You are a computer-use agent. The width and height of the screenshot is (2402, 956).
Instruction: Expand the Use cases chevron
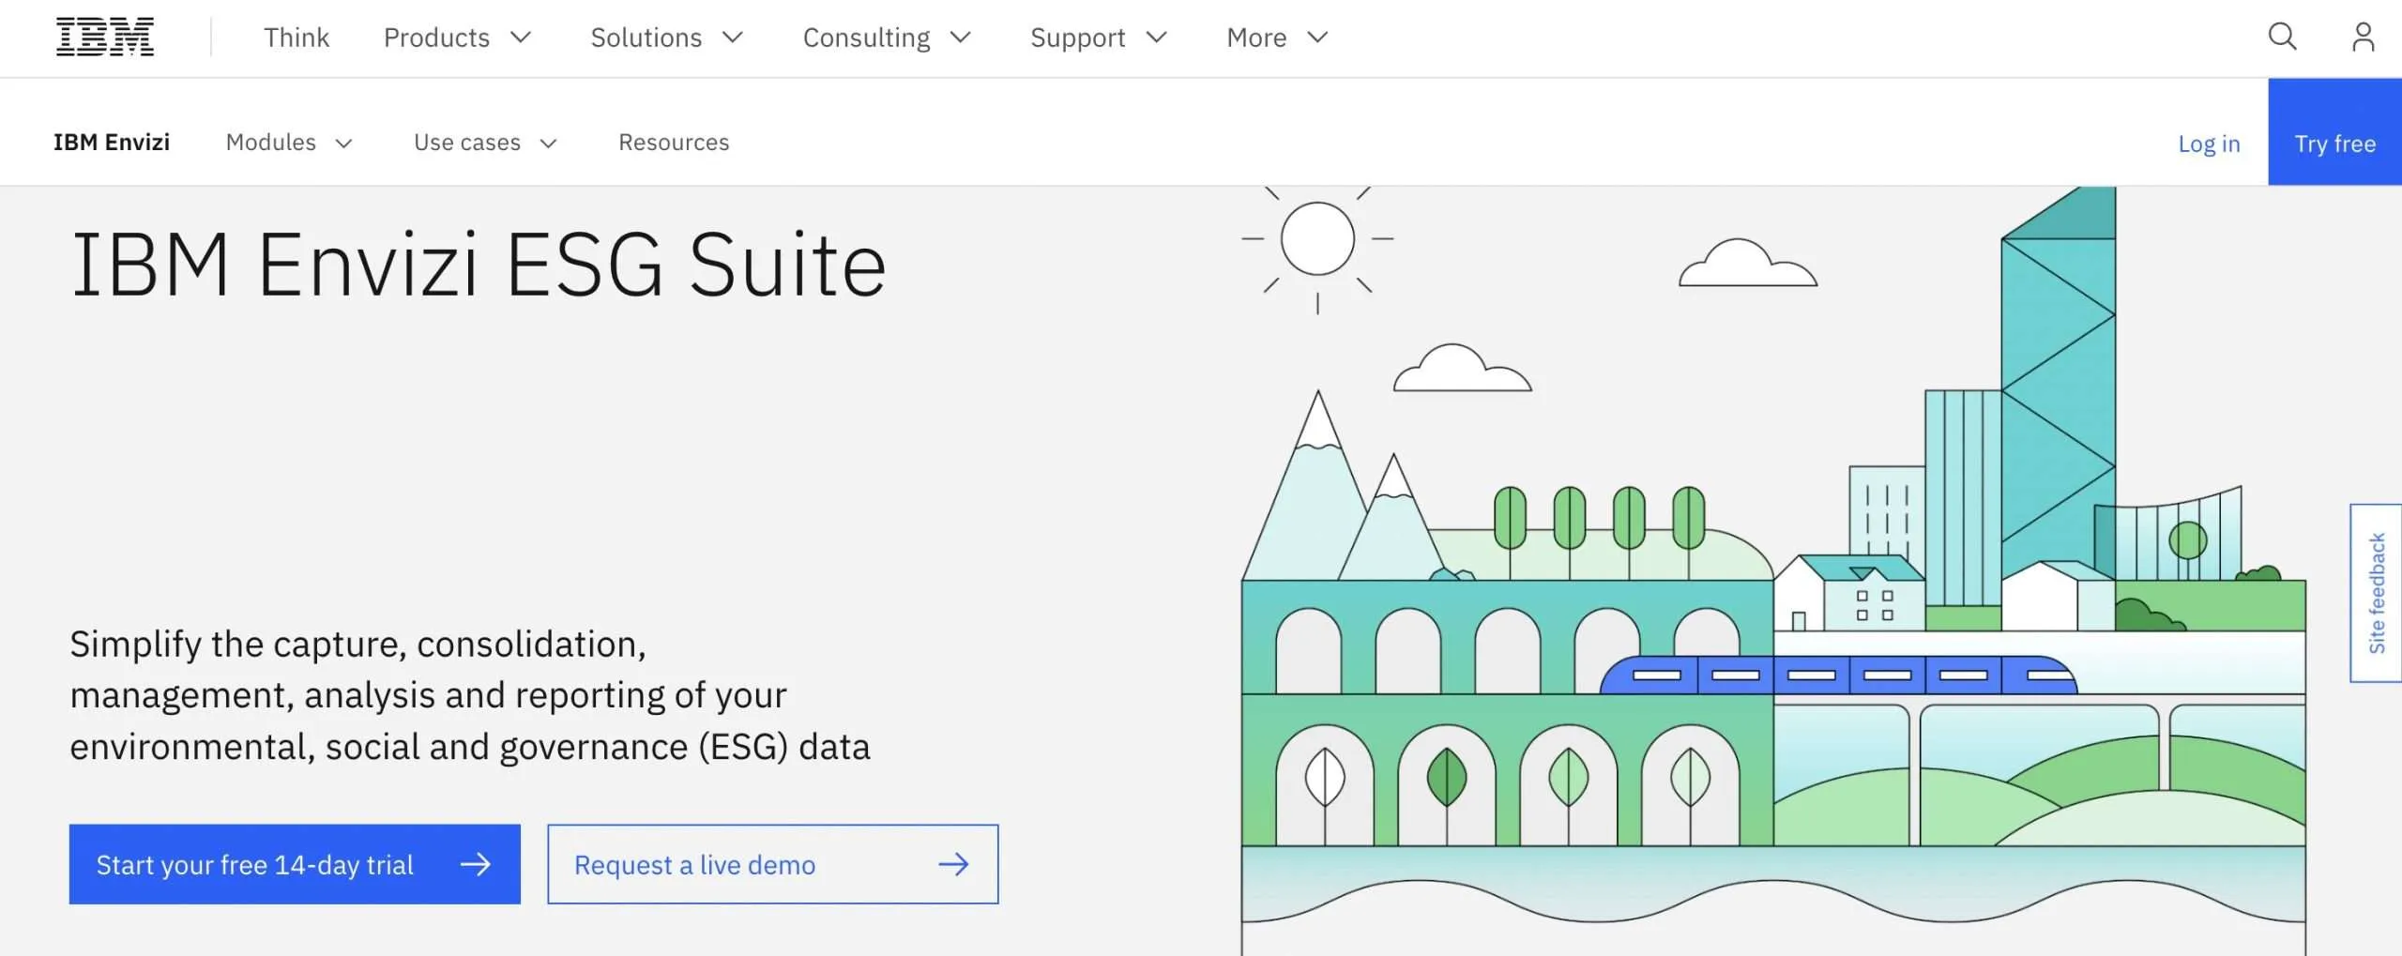[x=549, y=144]
